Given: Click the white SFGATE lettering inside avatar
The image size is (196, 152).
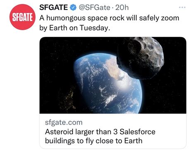Looking at the screenshot, I should tap(22, 17).
